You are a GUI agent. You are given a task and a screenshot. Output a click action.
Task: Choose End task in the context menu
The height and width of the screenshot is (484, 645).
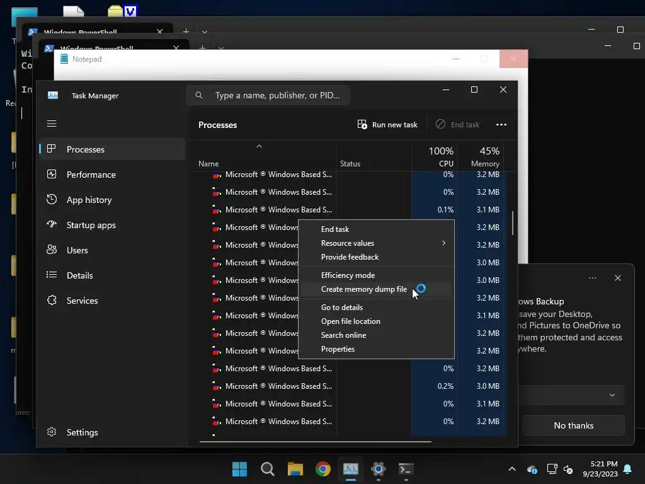pyautogui.click(x=376, y=229)
